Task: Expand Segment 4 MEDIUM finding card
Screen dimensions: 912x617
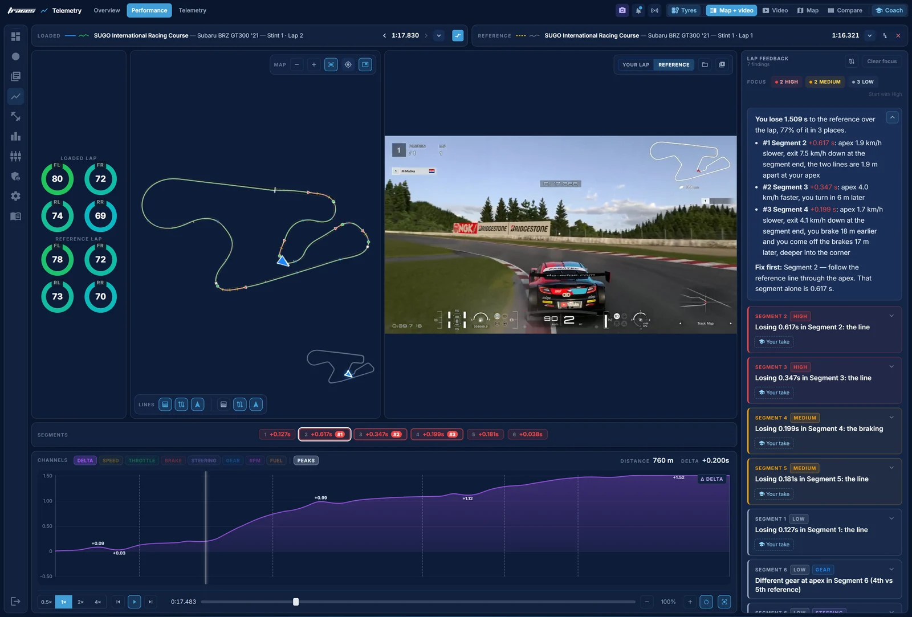Action: tap(891, 417)
